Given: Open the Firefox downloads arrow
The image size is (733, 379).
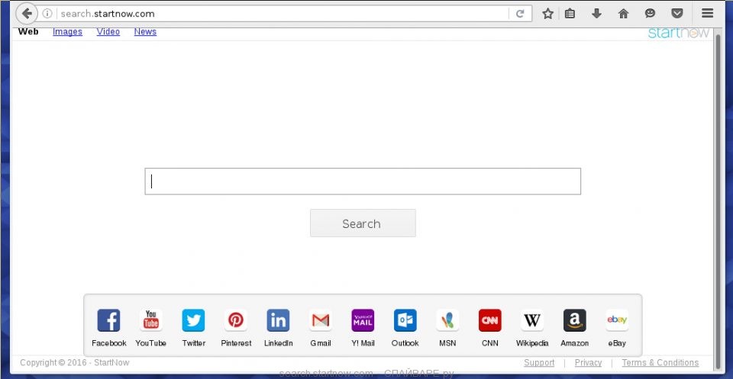Looking at the screenshot, I should click(597, 14).
